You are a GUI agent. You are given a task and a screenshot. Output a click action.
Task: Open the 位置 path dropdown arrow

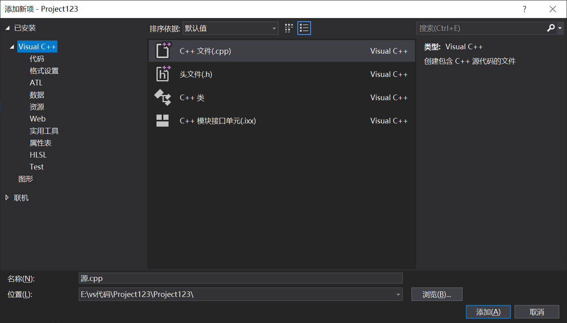pos(398,294)
